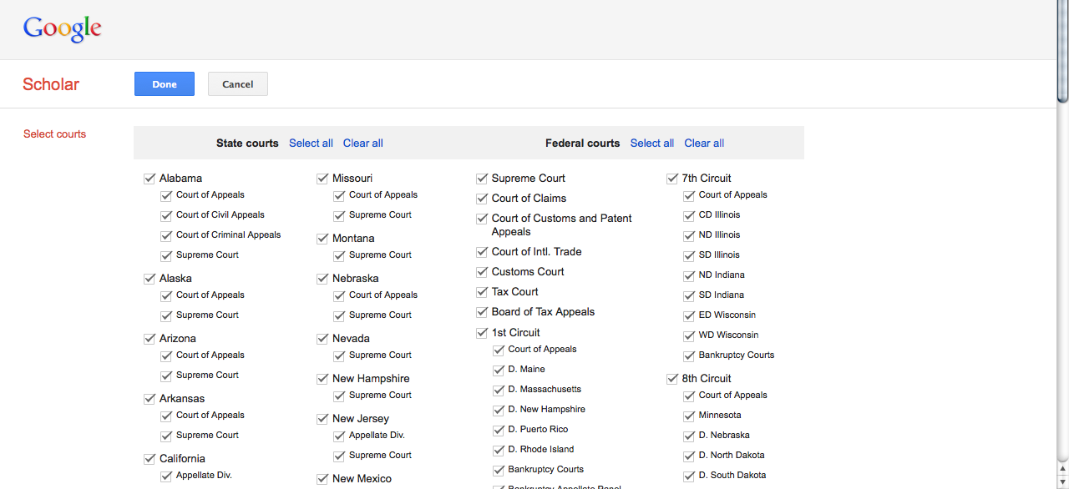1069x489 pixels.
Task: Open the ED Wisconsin link
Action: point(726,315)
